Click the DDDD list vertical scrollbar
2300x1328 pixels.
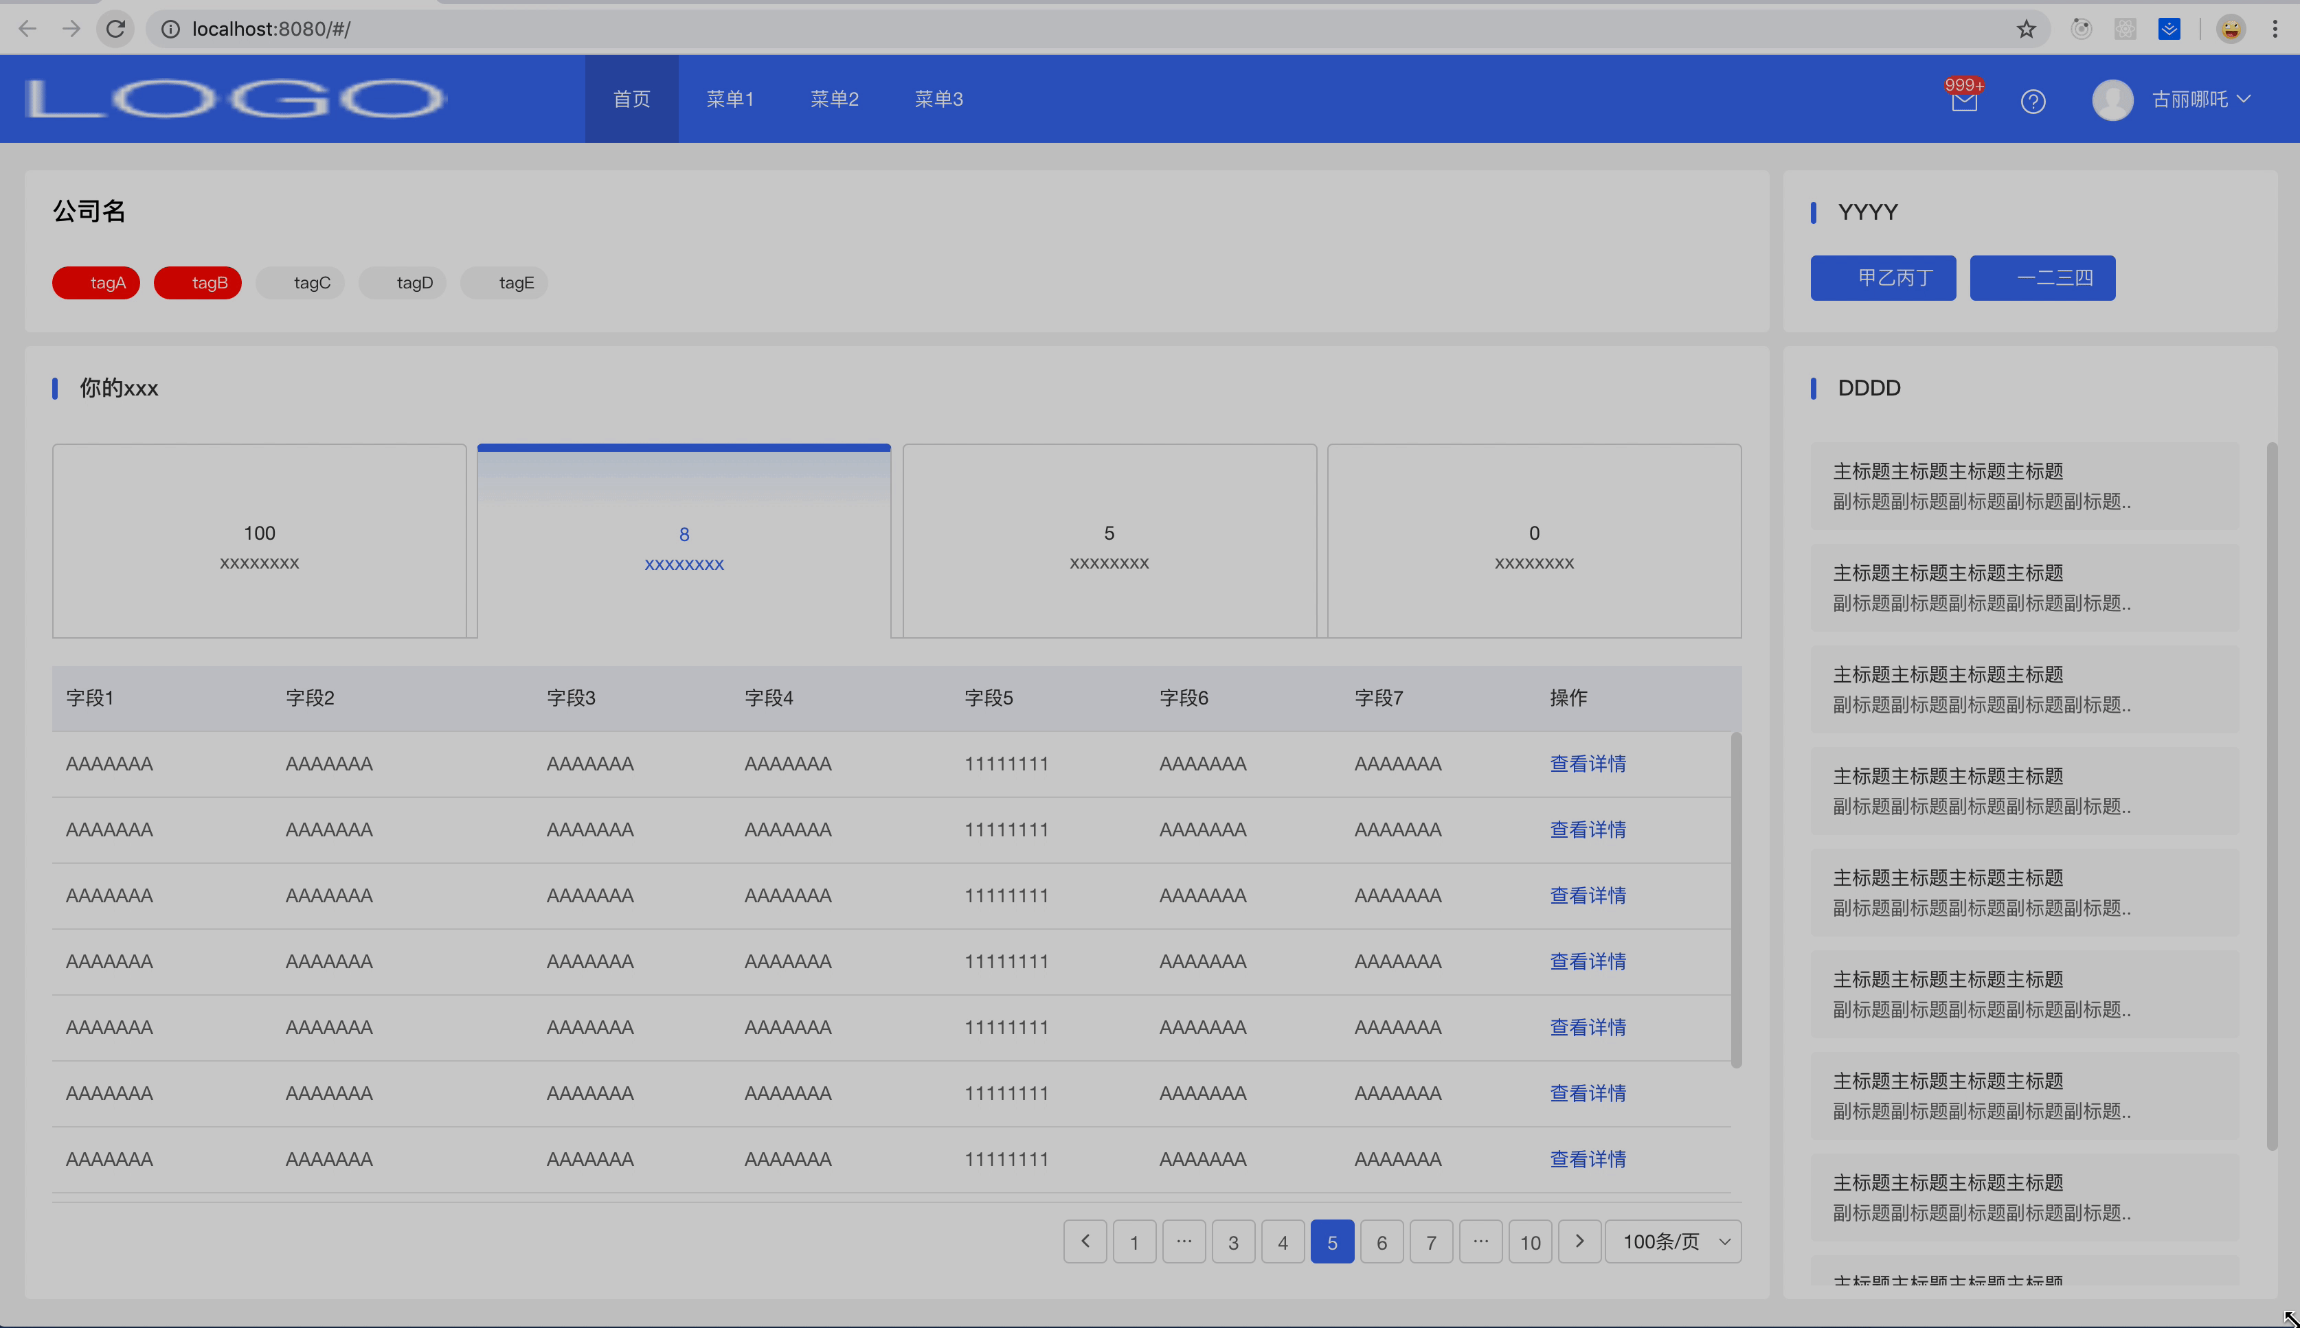click(x=2271, y=794)
